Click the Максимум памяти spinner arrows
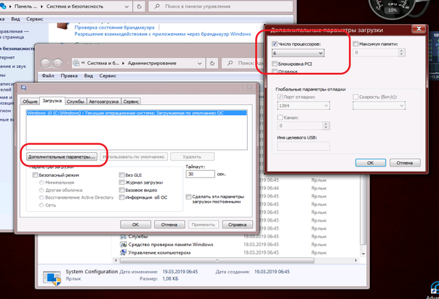 pos(401,52)
